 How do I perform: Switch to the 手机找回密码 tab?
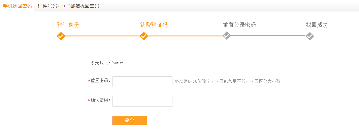(18, 6)
